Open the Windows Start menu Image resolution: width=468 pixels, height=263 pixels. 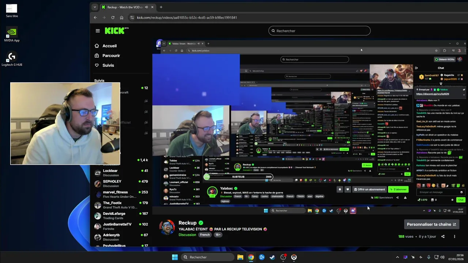click(x=175, y=257)
